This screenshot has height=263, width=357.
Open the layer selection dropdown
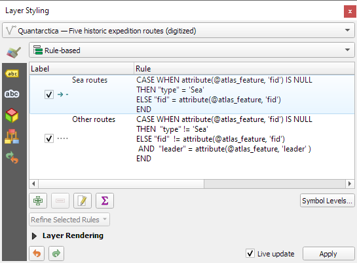point(178,30)
